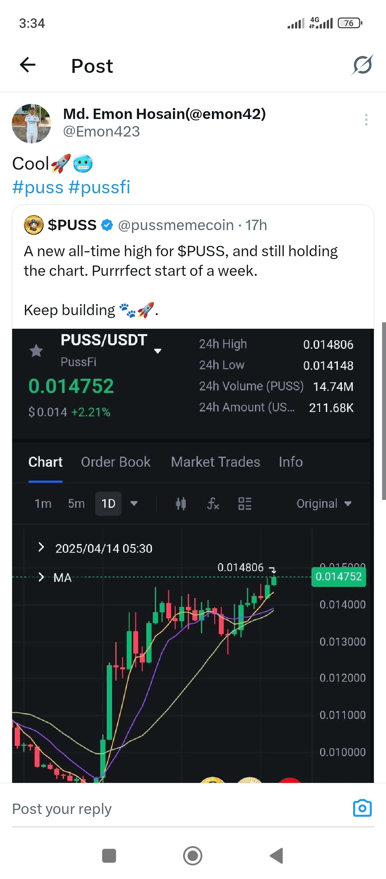Open the Original chart mode dropdown
This screenshot has width=386, height=879.
(324, 503)
